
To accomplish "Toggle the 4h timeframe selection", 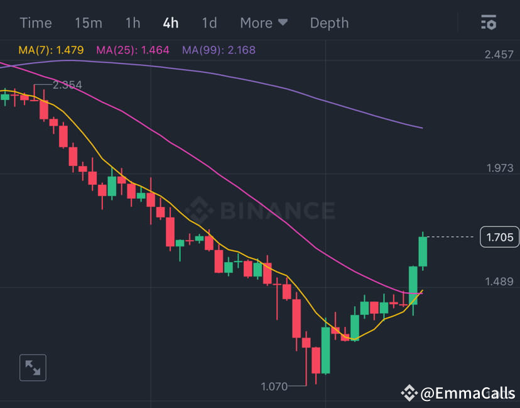I will pyautogui.click(x=170, y=23).
